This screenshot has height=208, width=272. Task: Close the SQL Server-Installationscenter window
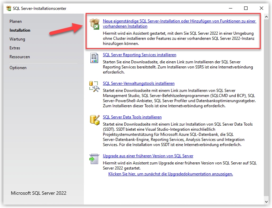pos(261,8)
